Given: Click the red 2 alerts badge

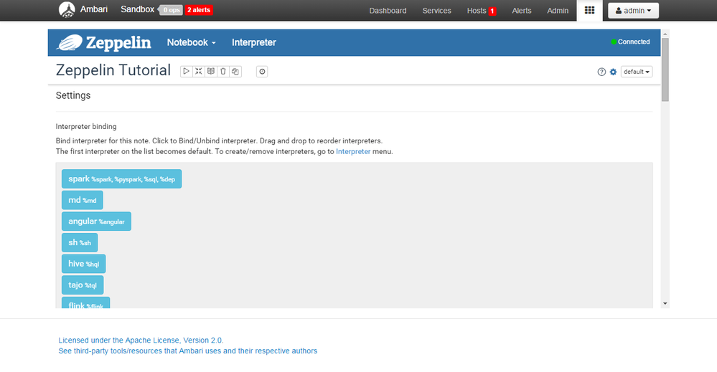Looking at the screenshot, I should point(199,10).
